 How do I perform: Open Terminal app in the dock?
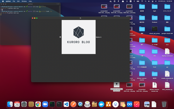pos(59,104)
